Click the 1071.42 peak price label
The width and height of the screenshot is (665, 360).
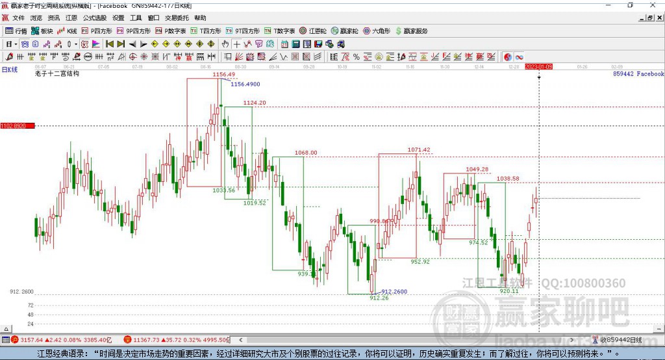(x=419, y=149)
